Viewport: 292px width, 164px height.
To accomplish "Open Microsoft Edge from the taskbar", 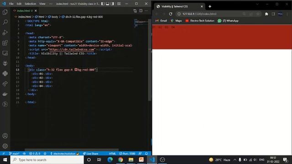I will pos(110,160).
